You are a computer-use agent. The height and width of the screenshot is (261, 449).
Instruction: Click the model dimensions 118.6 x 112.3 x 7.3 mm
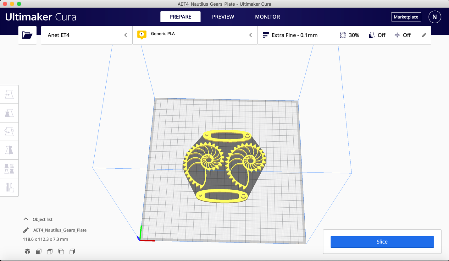46,239
